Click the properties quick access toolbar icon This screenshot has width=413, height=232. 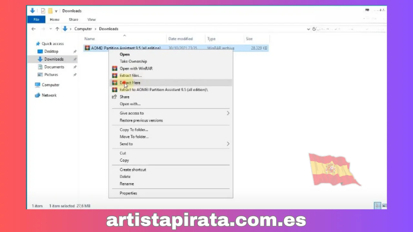click(x=43, y=11)
